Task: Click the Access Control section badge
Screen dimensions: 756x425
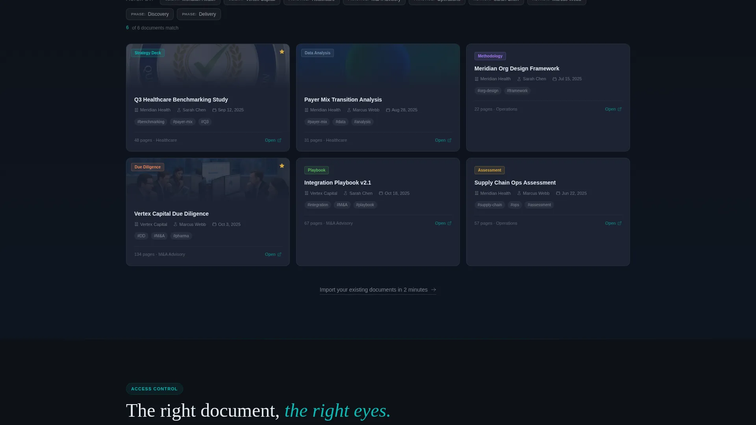Action: click(x=154, y=389)
